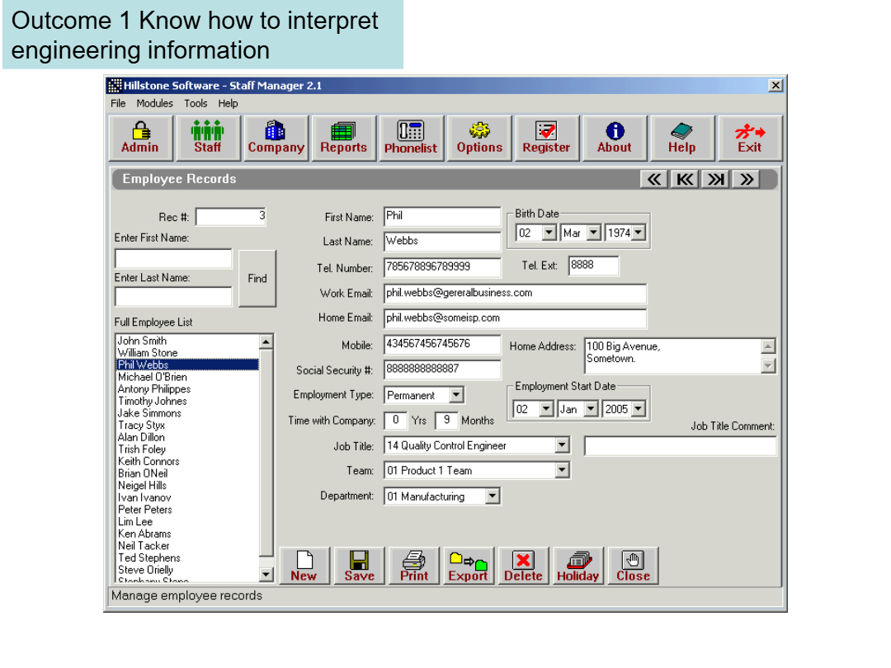Open the About dialog
Image resolution: width=891 pixels, height=668 pixels.
pos(615,138)
